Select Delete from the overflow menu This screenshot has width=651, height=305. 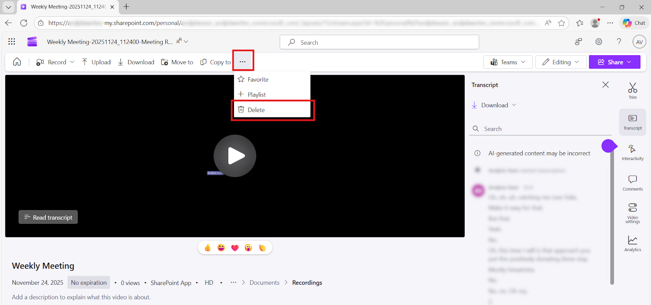256,110
